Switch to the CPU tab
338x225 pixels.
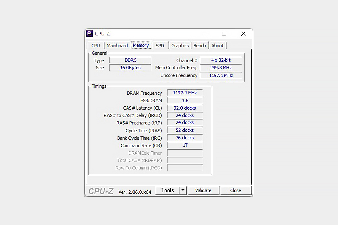pyautogui.click(x=96, y=46)
